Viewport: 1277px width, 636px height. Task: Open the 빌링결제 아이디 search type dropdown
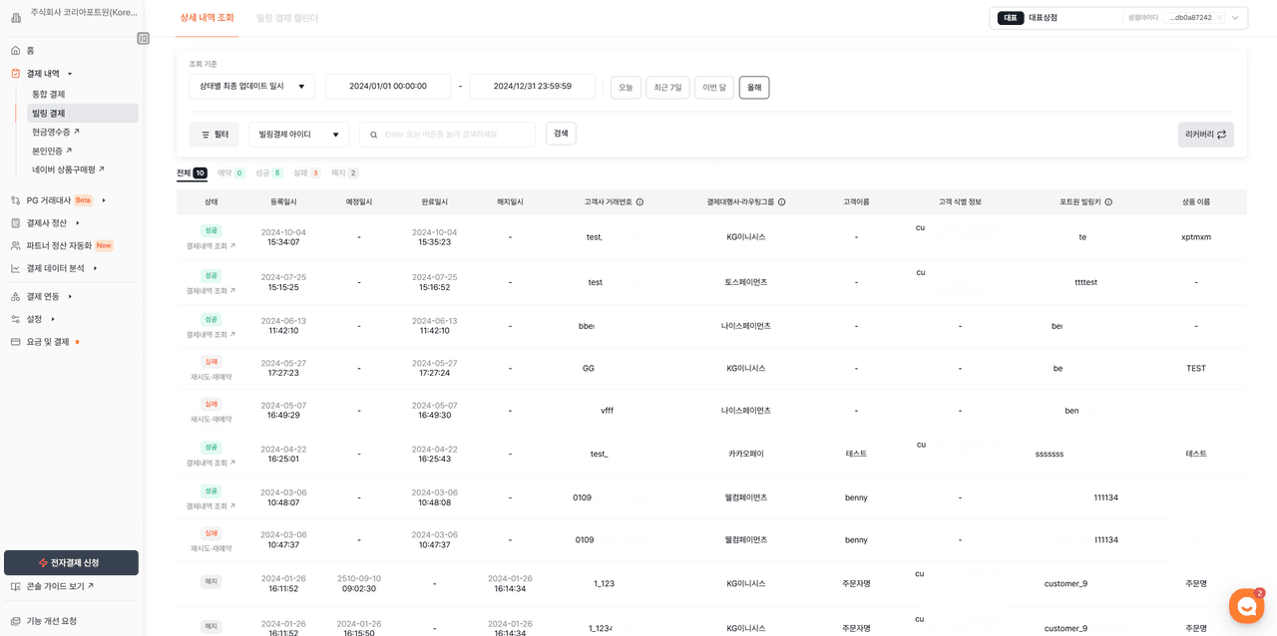coord(298,135)
